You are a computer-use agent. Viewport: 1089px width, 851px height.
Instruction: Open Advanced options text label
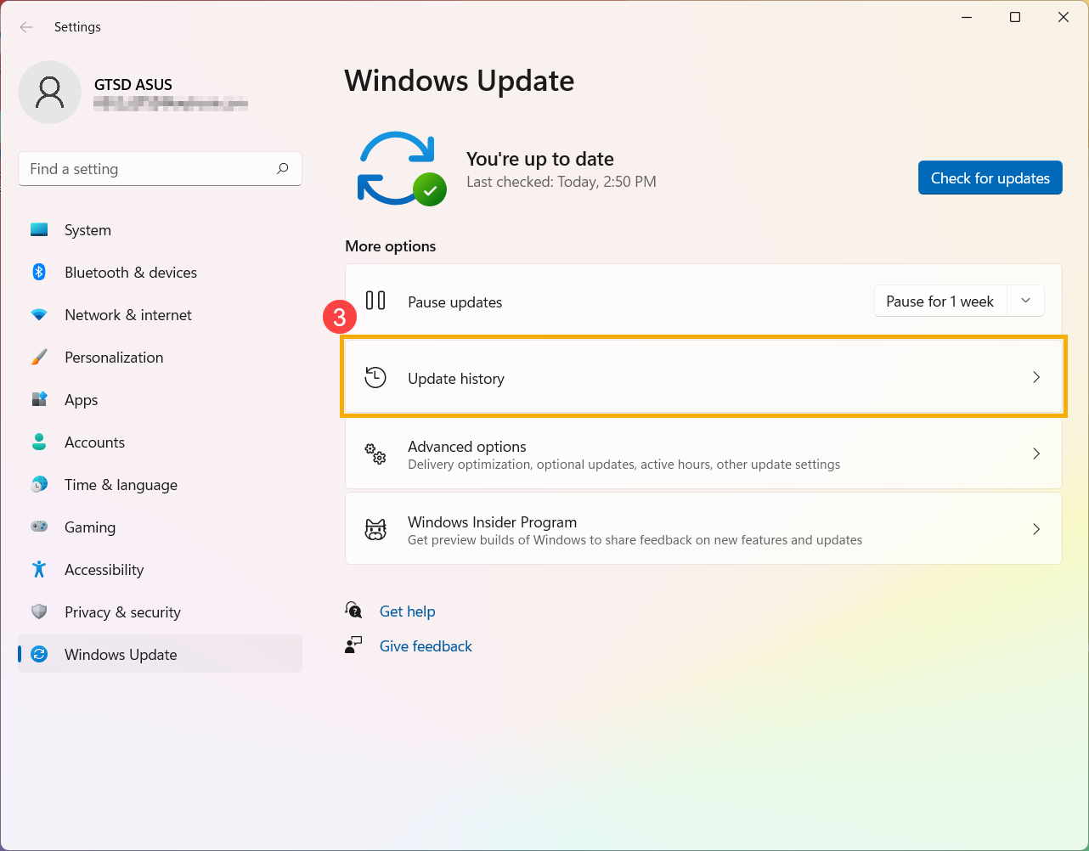(467, 447)
